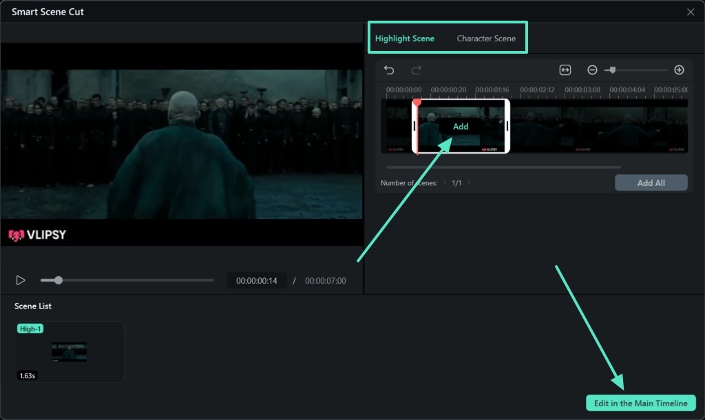Close the Smart Scene Cut window
The width and height of the screenshot is (705, 420).
pos(691,12)
